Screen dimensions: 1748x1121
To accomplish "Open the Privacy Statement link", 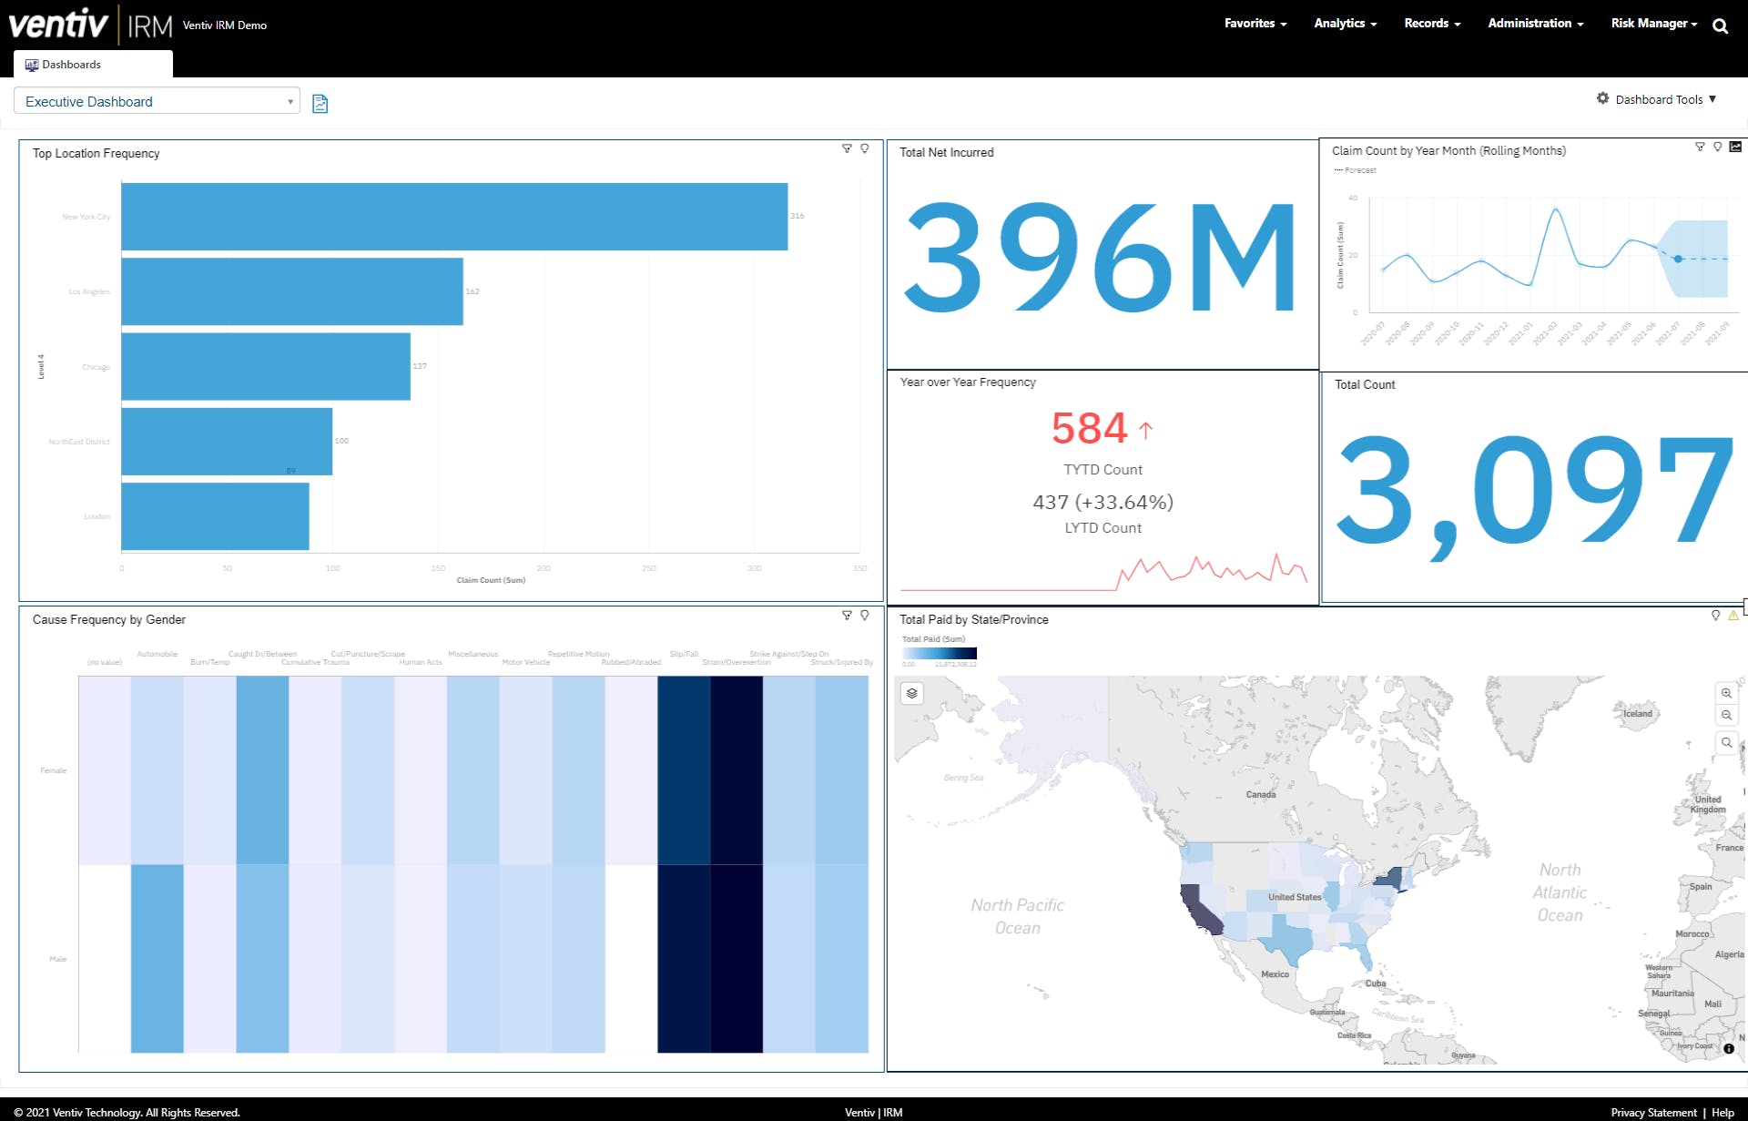I will [x=1653, y=1112].
